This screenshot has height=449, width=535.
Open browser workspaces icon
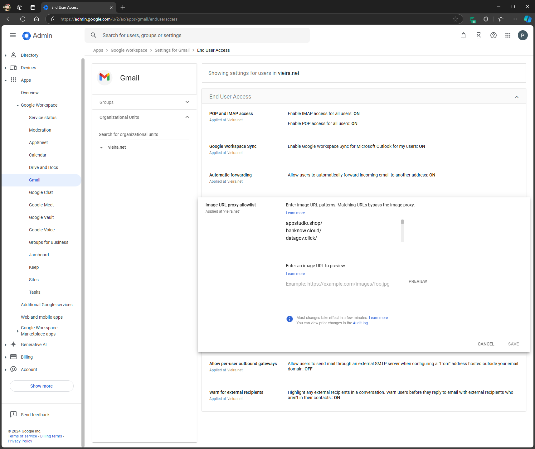click(20, 7)
